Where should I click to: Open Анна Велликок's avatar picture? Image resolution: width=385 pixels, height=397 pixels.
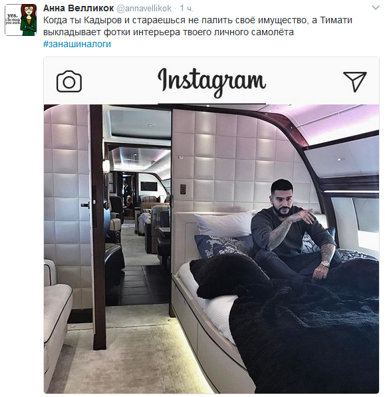click(x=21, y=20)
